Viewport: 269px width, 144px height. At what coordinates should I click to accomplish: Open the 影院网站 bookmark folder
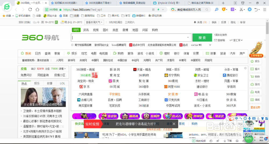coord(88,16)
